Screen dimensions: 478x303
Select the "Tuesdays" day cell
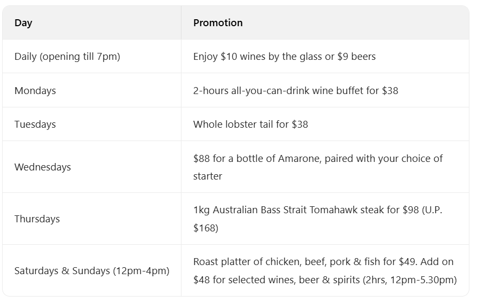35,125
